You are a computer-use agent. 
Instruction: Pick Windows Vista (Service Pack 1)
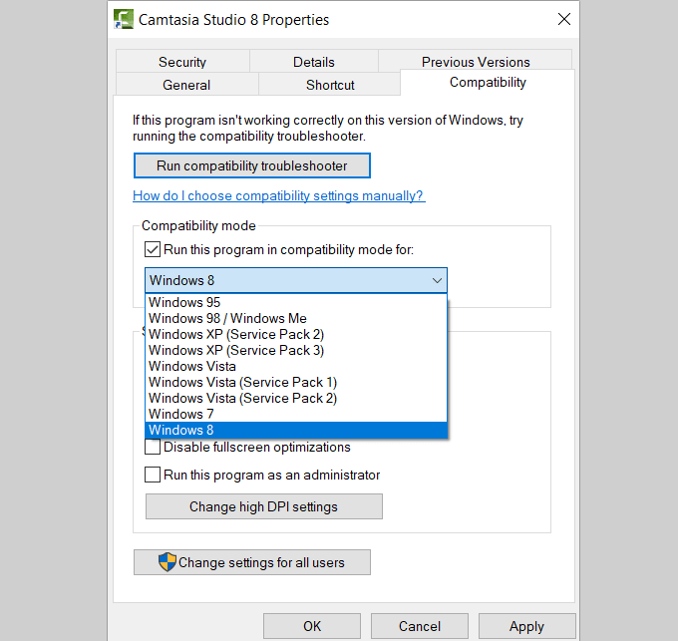[x=296, y=382]
